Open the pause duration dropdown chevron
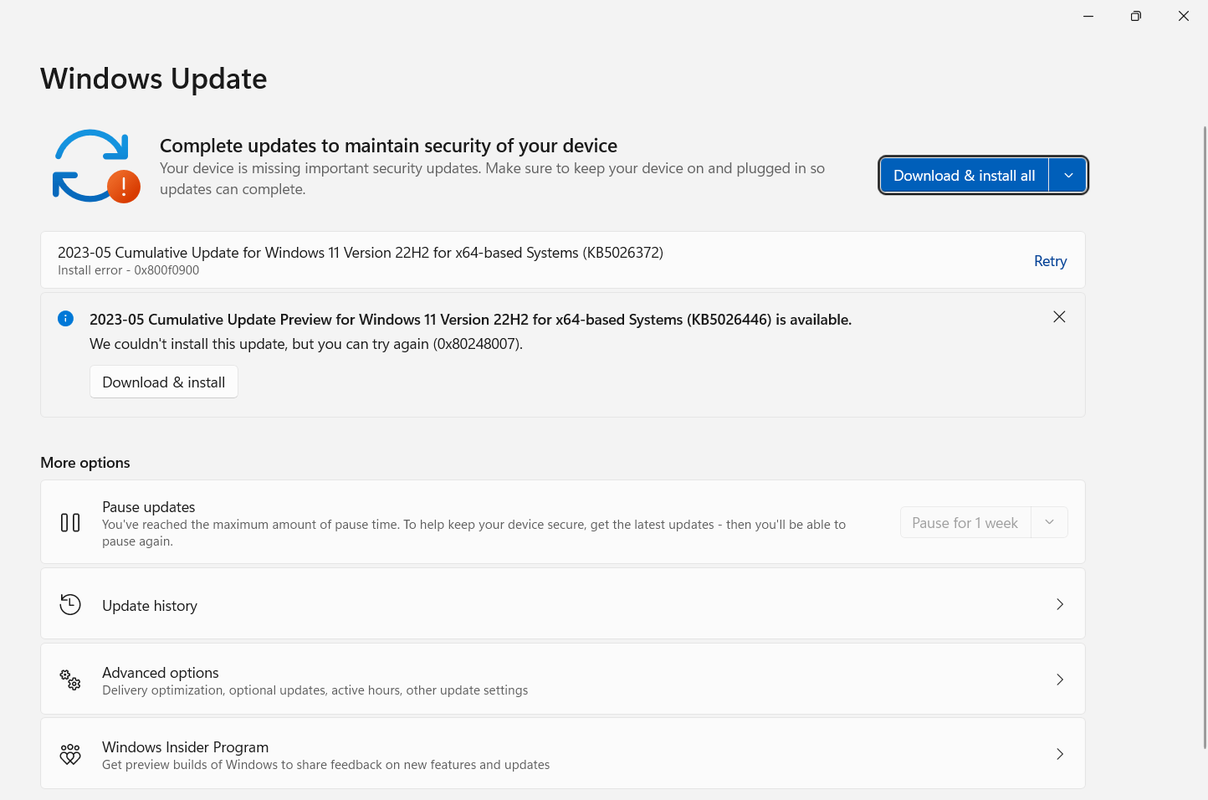The image size is (1208, 800). (1050, 523)
